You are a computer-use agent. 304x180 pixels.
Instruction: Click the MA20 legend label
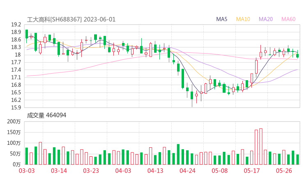[x=266, y=19]
